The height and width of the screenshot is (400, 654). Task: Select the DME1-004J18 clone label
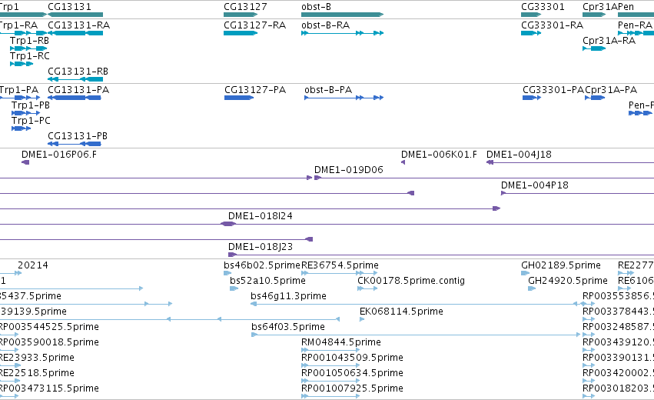click(519, 155)
